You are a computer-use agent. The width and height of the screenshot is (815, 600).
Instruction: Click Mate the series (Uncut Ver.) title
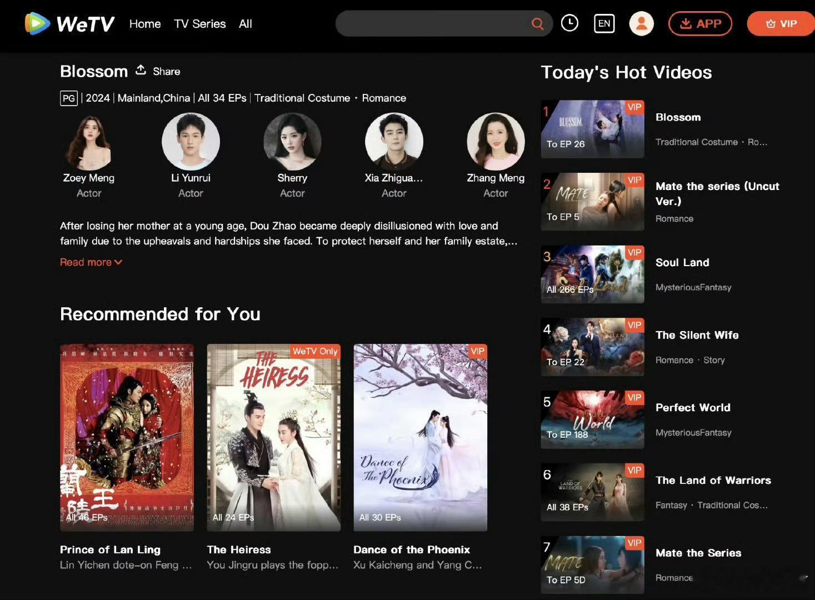[x=717, y=193]
